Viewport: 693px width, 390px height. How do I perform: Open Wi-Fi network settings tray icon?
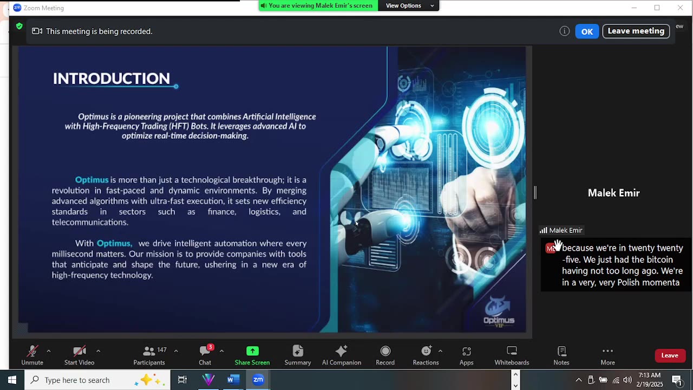[616, 380]
